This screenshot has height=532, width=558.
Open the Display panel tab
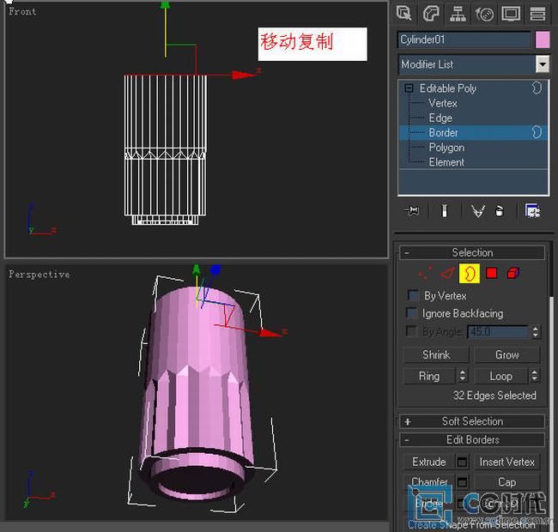[511, 14]
